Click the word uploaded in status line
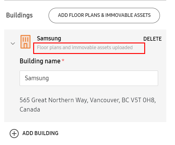175x145 pixels. [x=122, y=48]
